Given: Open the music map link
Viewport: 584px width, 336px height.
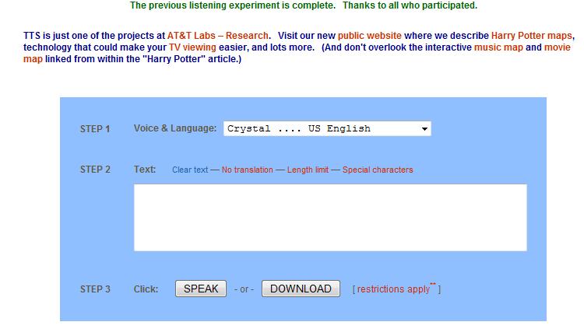Looking at the screenshot, I should coord(498,47).
